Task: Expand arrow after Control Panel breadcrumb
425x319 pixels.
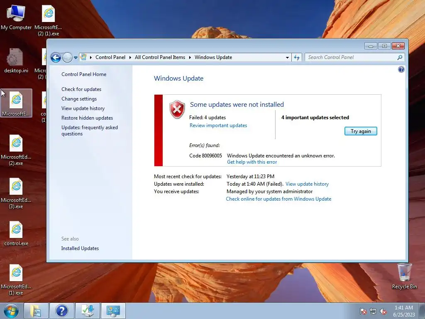Action: (x=130, y=57)
